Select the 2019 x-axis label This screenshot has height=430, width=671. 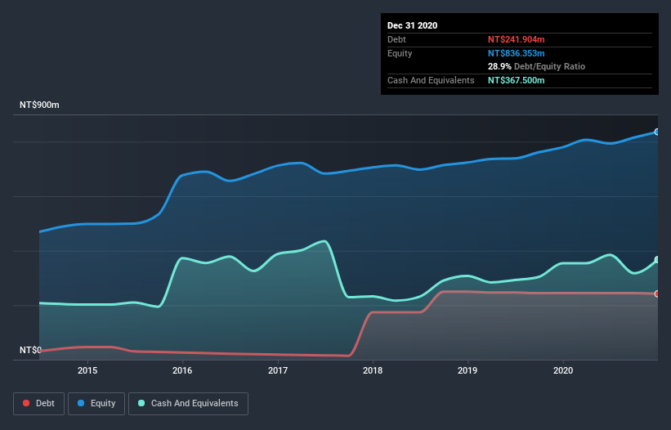tap(467, 370)
